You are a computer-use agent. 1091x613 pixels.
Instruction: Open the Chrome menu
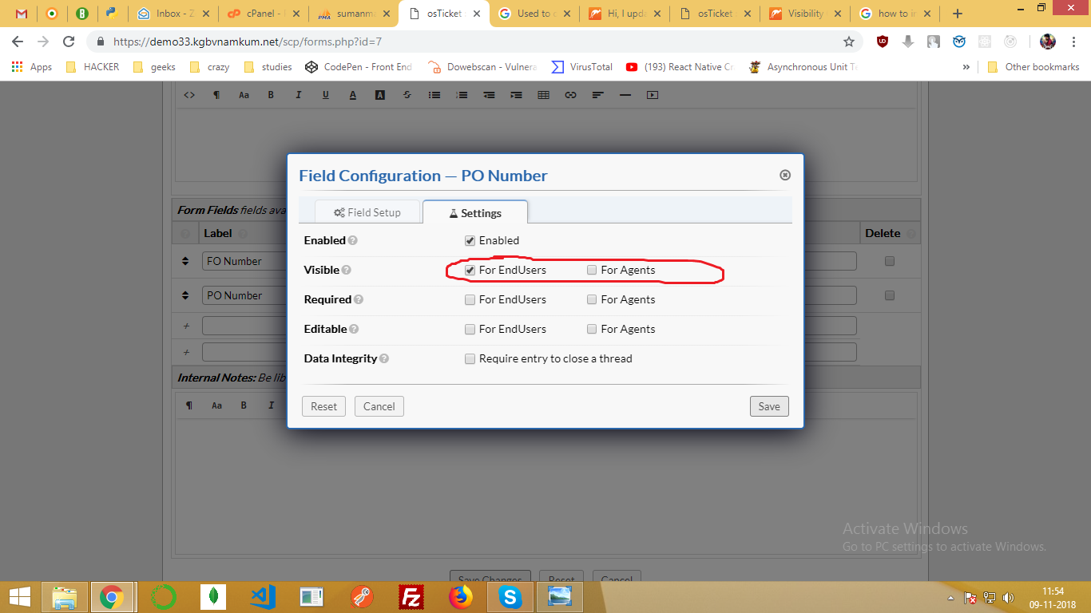click(1074, 41)
